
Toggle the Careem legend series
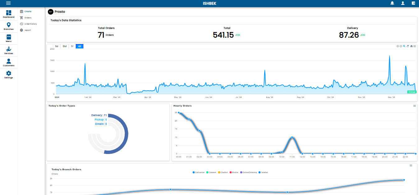coord(211,172)
